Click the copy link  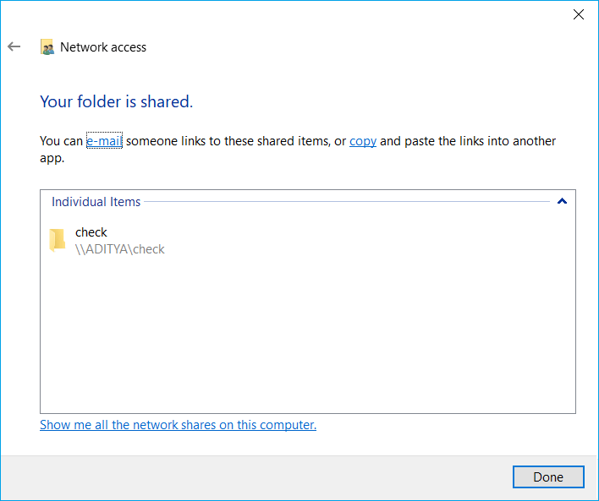pos(362,141)
